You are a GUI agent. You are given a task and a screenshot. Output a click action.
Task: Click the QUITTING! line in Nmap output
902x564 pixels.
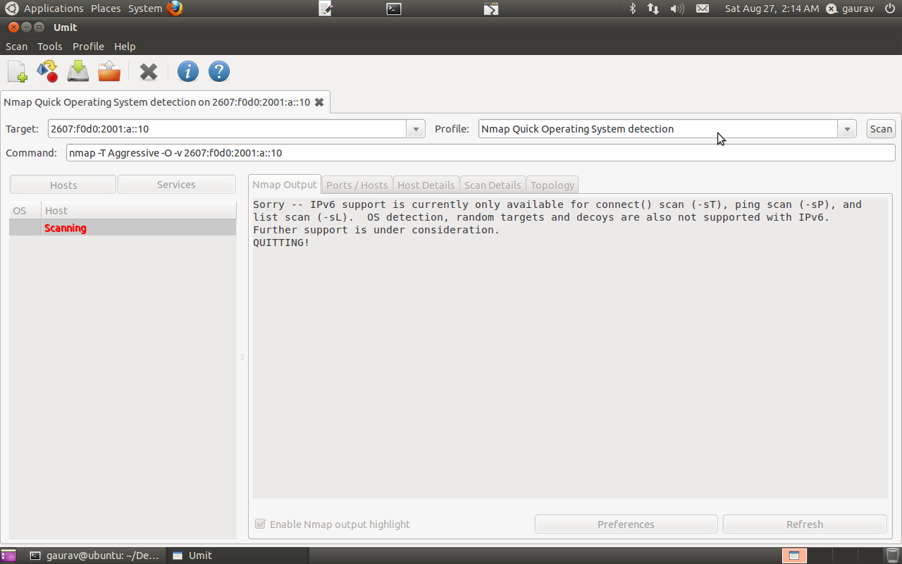coord(281,243)
